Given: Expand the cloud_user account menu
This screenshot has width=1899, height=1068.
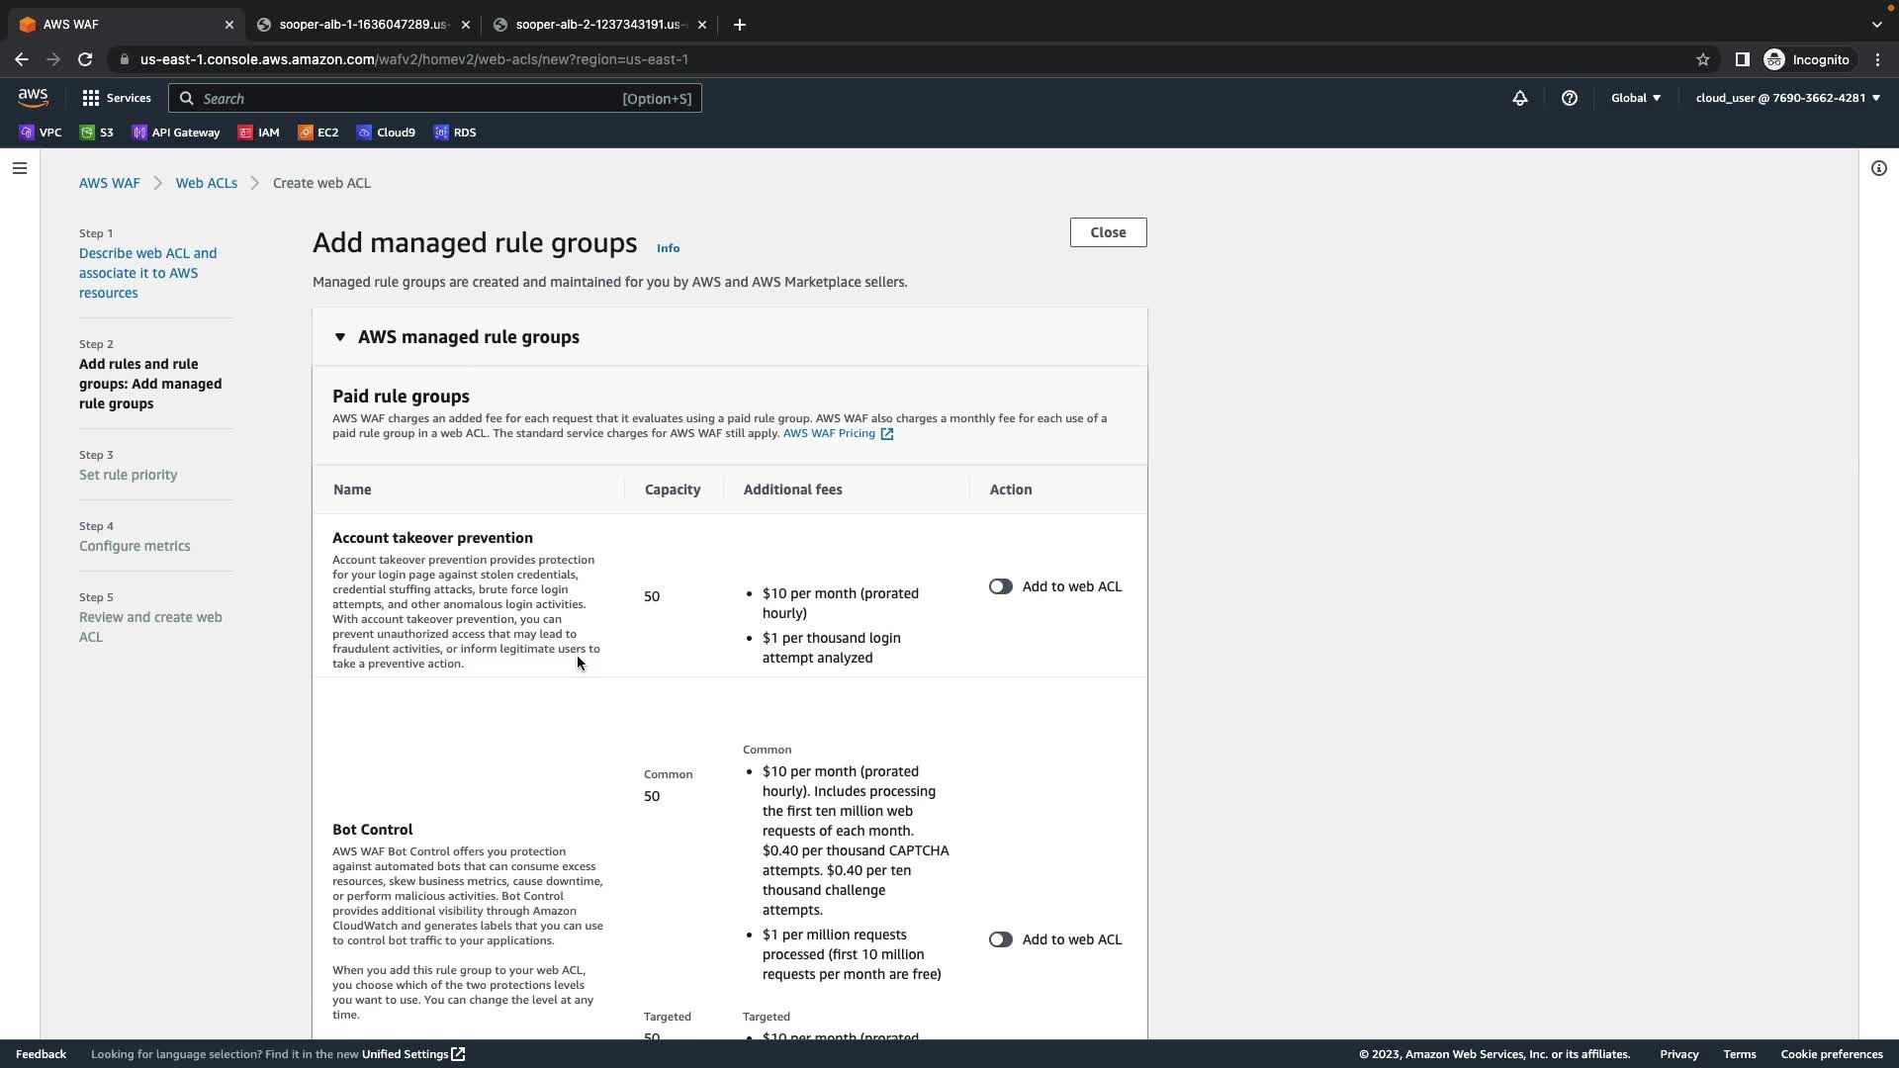Looking at the screenshot, I should click(1787, 98).
